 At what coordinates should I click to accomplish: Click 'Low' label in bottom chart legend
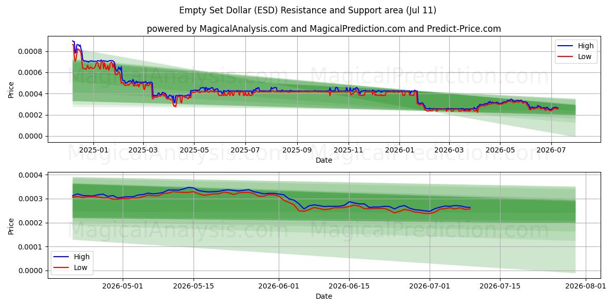pos(81,267)
